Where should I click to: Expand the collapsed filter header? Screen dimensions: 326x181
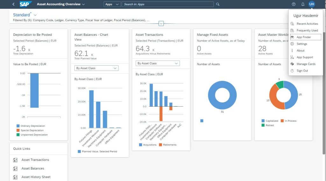pyautogui.click(x=161, y=23)
